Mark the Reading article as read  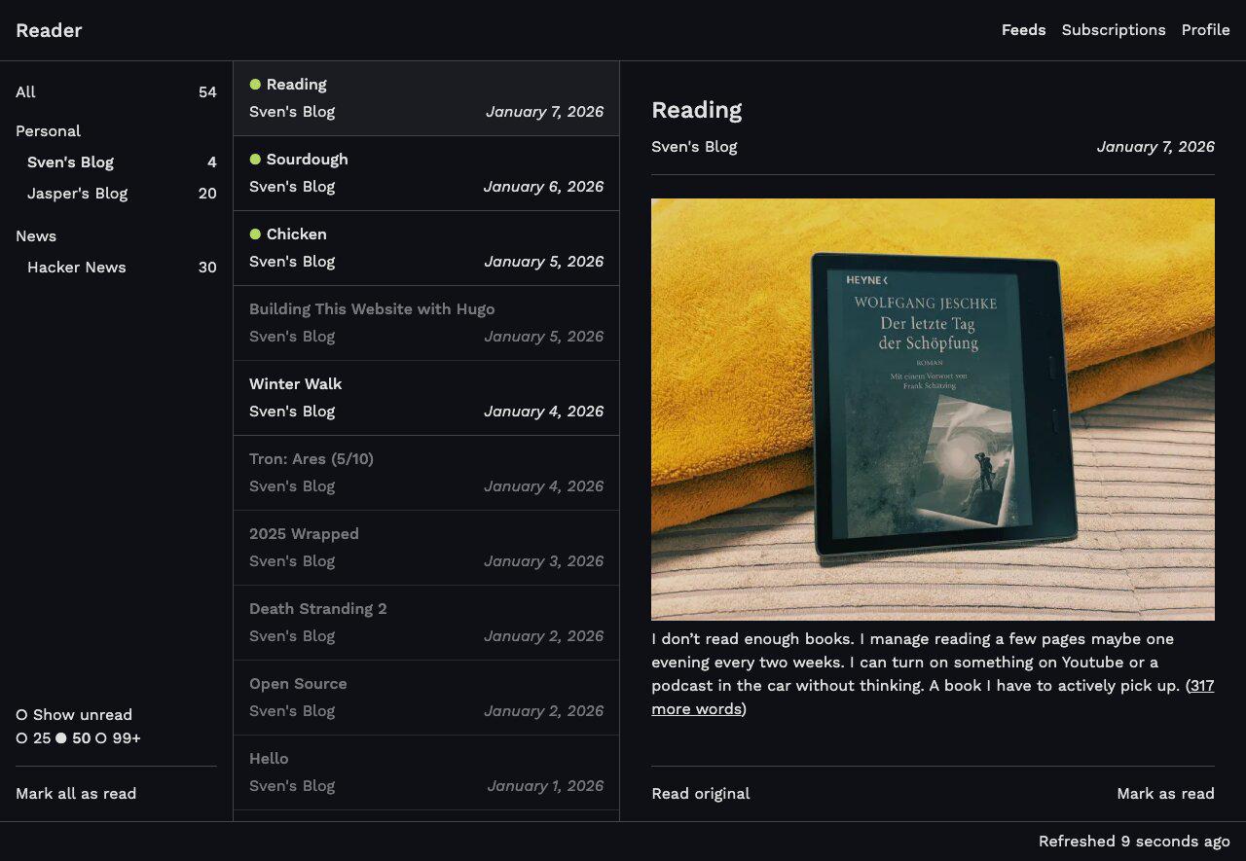(1165, 793)
